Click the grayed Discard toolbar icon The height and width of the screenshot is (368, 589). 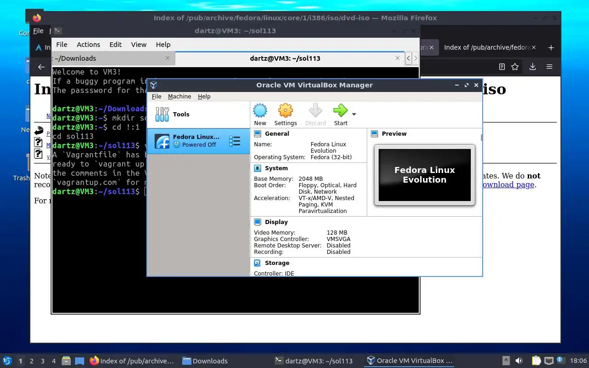tap(315, 111)
